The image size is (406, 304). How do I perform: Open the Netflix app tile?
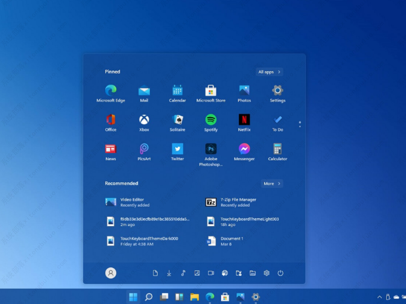pos(244,120)
